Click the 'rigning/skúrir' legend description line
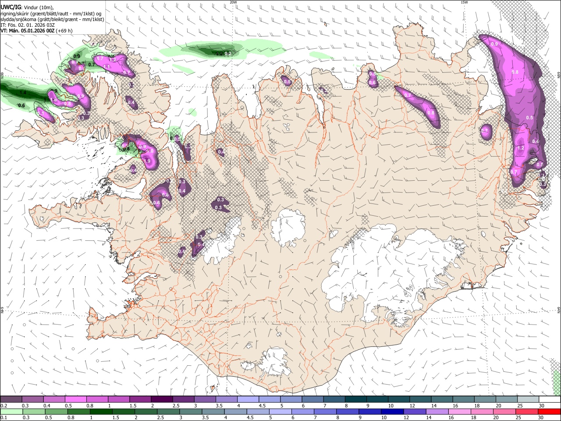561x421 pixels. point(51,14)
